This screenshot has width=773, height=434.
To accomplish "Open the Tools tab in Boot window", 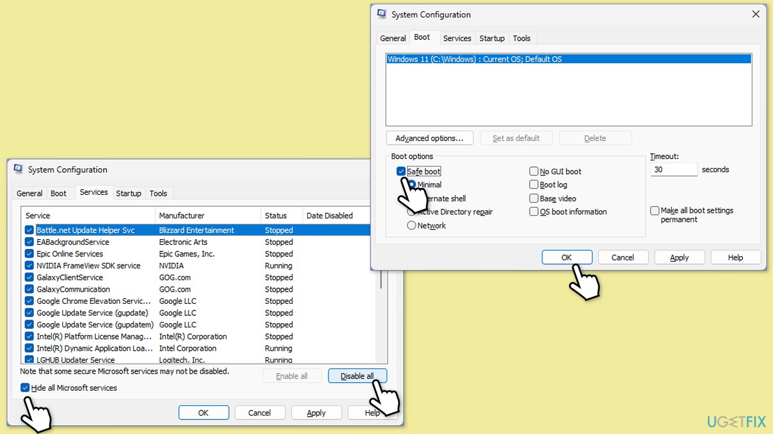I will [x=521, y=38].
